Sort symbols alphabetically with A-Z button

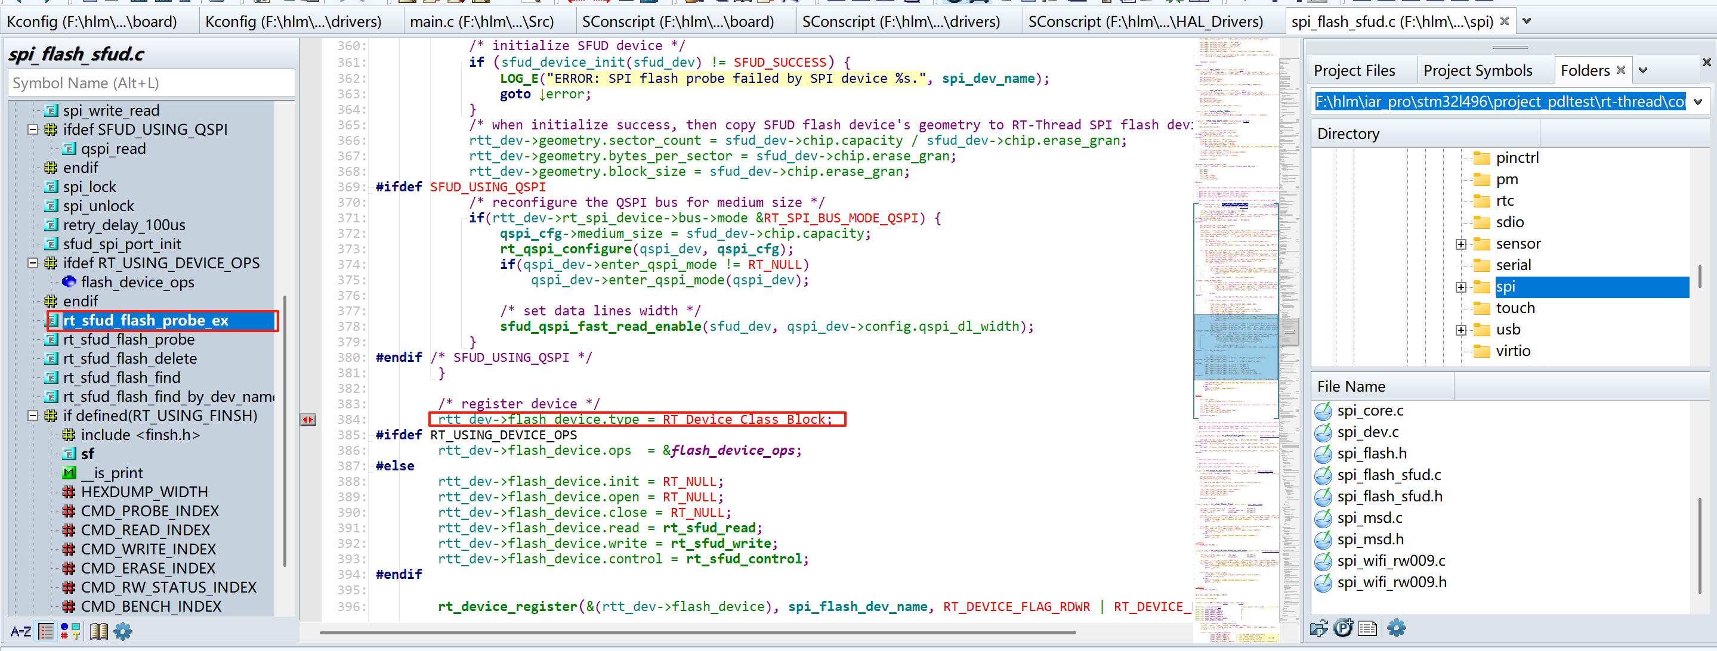tap(20, 631)
